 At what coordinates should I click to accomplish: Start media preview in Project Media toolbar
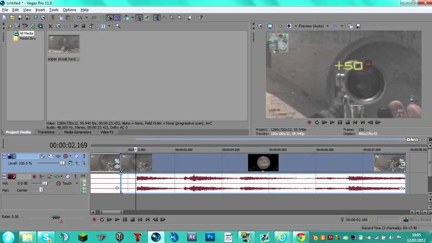tap(76, 26)
